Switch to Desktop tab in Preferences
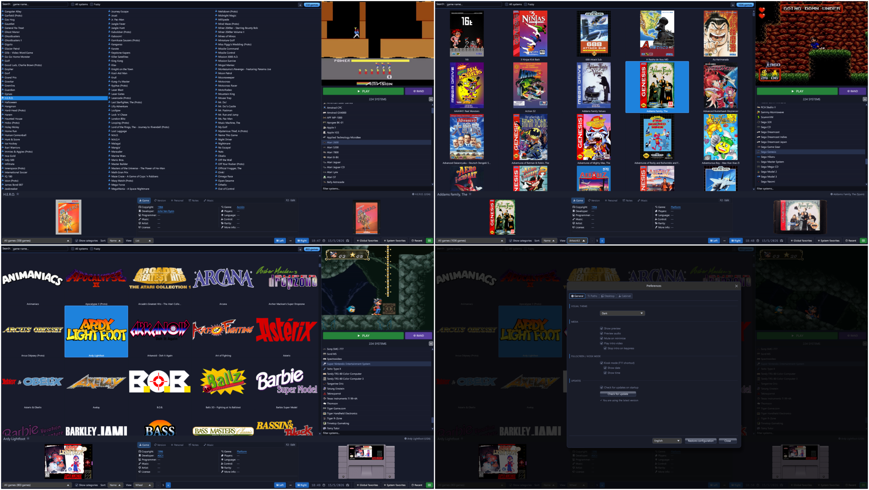This screenshot has width=869, height=490. [608, 296]
